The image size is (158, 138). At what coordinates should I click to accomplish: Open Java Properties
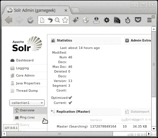point(28,83)
